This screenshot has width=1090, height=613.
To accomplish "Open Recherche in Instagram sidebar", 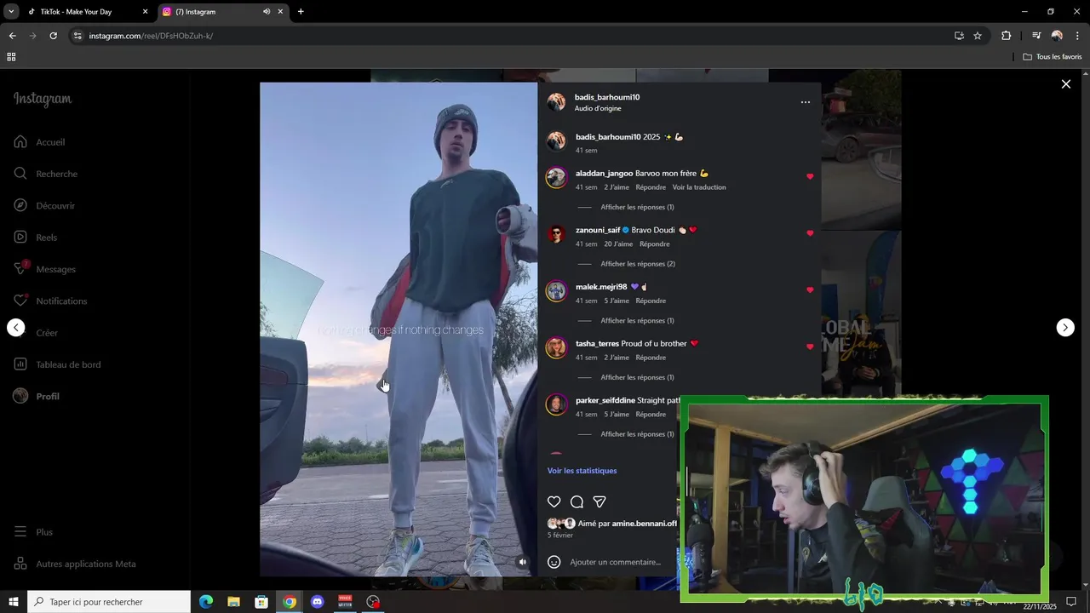I will click(x=45, y=174).
